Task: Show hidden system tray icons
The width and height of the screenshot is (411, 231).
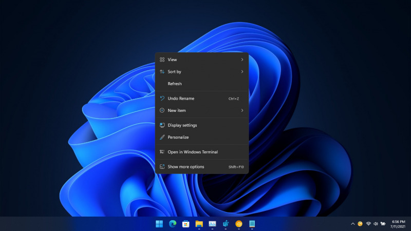Action: coord(353,224)
